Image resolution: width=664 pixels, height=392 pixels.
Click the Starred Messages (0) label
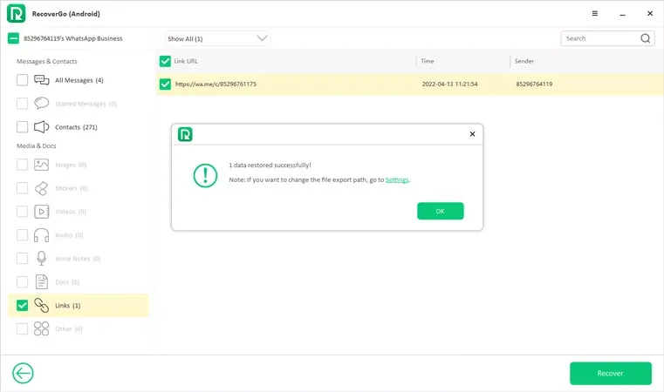[86, 104]
